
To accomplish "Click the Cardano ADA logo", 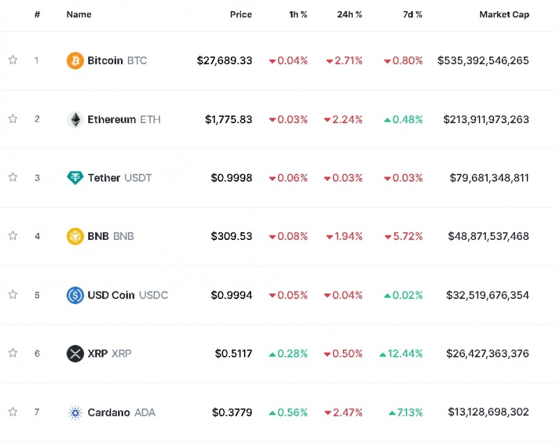I will tap(75, 412).
